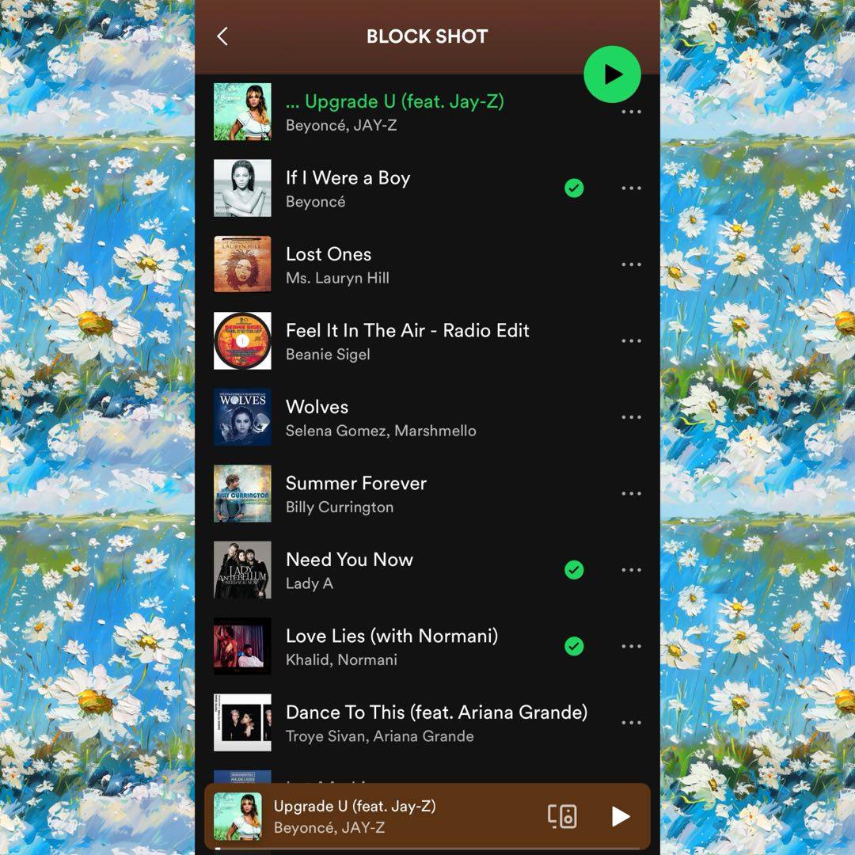This screenshot has height=855, width=855.
Task: Open more options for Upgrade U track row
Action: coord(631,112)
